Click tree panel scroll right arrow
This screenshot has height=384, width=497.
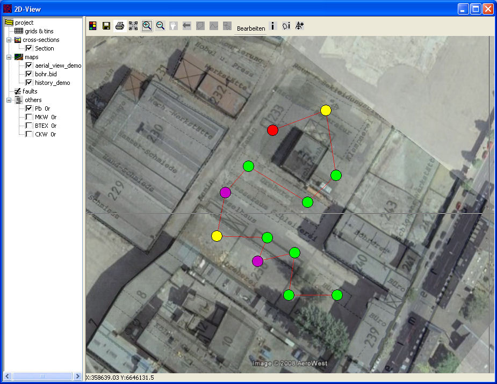[77, 376]
